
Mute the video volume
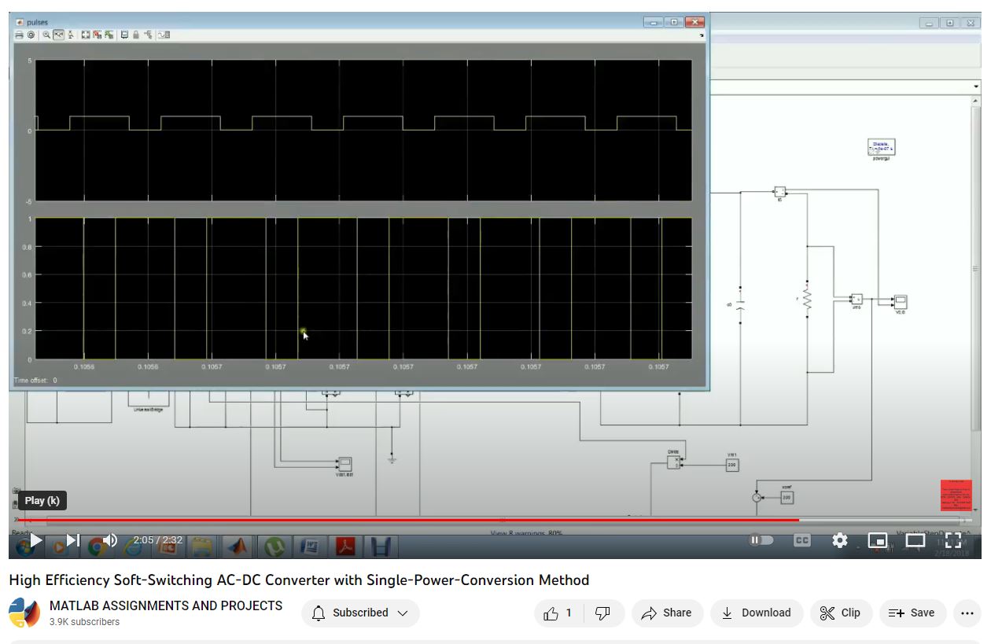pos(110,540)
